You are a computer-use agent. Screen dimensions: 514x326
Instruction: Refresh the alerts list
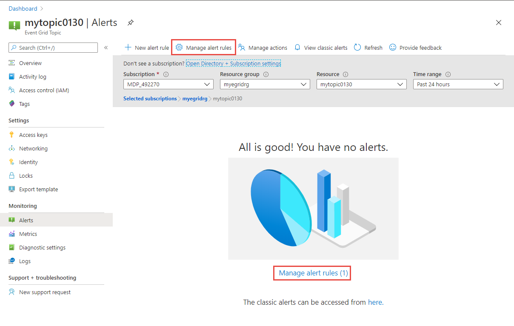tap(368, 47)
